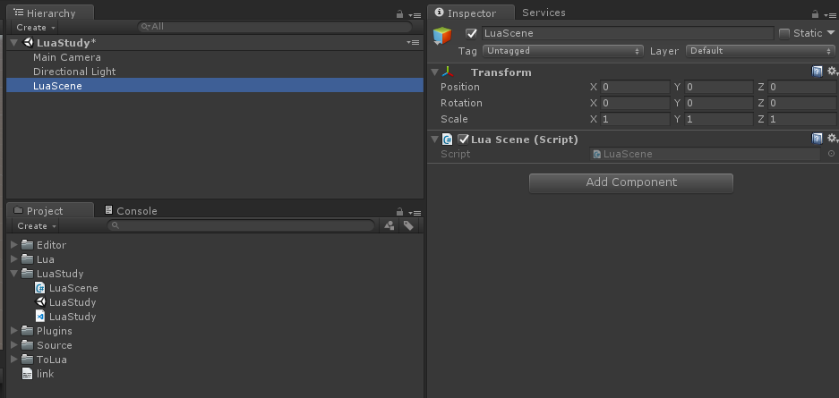Open the Layer dropdown showing Default

760,51
